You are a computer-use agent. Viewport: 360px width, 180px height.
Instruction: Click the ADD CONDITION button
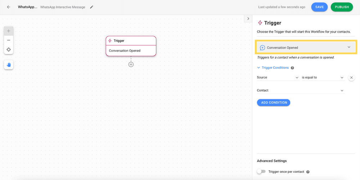coord(274,103)
